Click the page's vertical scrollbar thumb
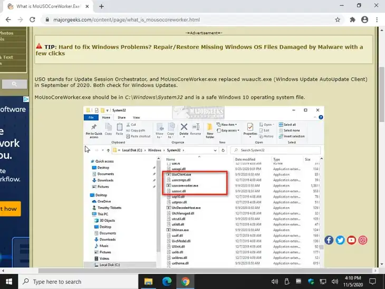Image resolution: width=385 pixels, height=289 pixels. pyautogui.click(x=382, y=95)
